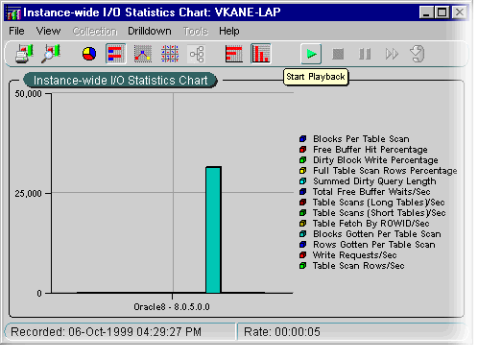This screenshot has height=360, width=478.
Task: Click the fast forward playback button
Action: pyautogui.click(x=392, y=54)
